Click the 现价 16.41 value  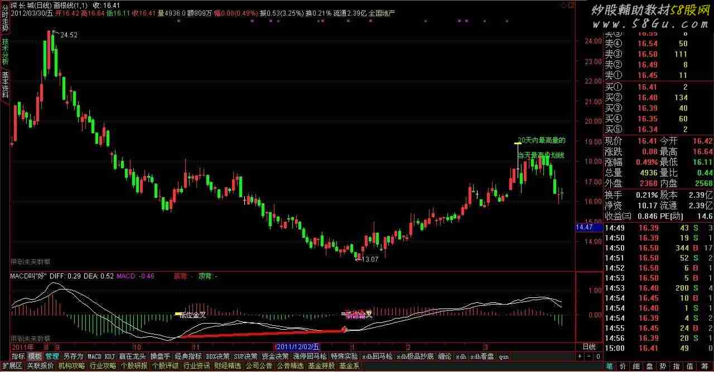pos(647,141)
